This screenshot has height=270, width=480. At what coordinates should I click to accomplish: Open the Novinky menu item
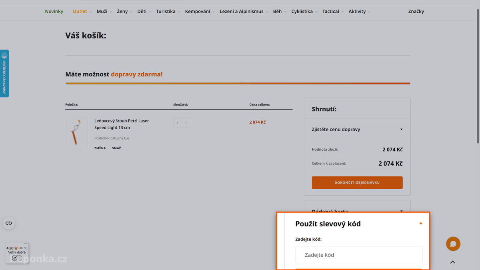point(54,12)
